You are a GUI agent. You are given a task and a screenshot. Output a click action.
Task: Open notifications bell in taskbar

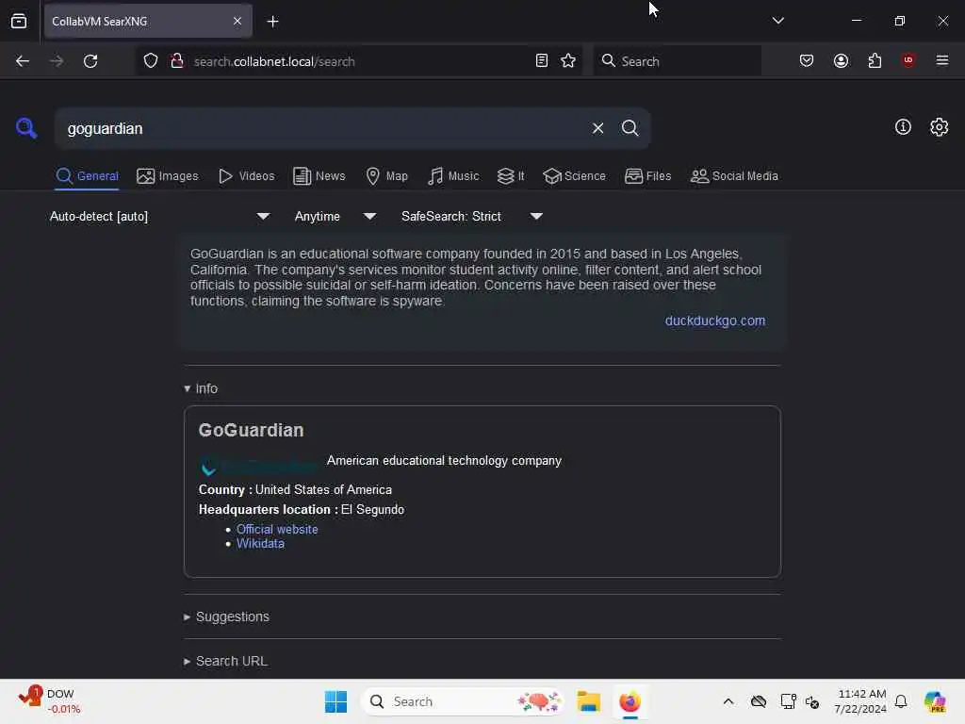901,701
